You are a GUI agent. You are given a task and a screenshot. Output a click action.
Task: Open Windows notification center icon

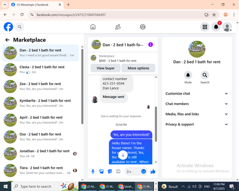232,187
